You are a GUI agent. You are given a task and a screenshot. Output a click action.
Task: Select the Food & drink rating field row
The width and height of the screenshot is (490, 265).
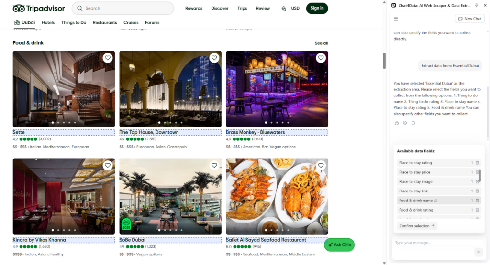[x=439, y=210]
